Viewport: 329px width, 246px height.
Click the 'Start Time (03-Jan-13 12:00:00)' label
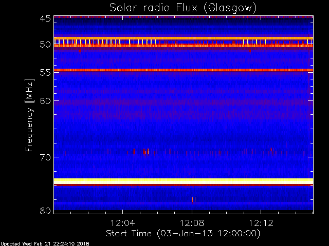click(183, 234)
